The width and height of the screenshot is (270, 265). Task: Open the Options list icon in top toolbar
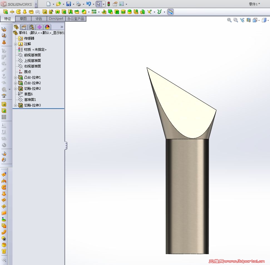click(x=122, y=4)
